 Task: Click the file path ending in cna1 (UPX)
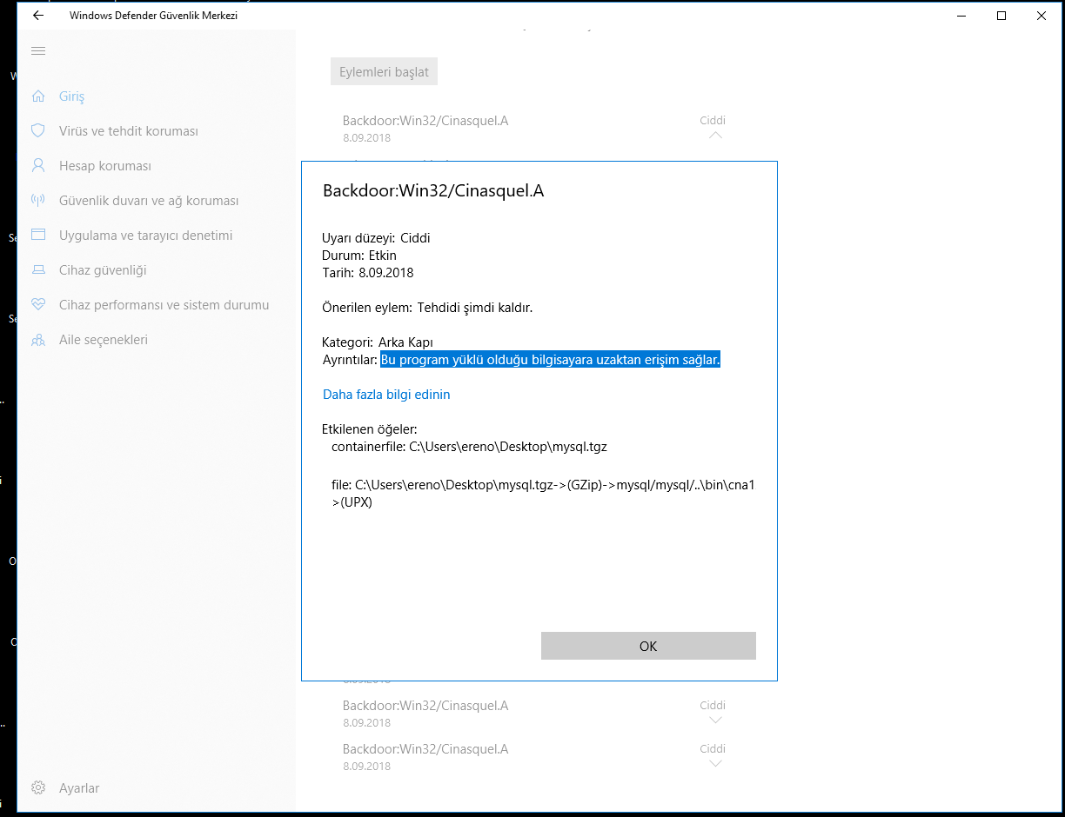543,494
